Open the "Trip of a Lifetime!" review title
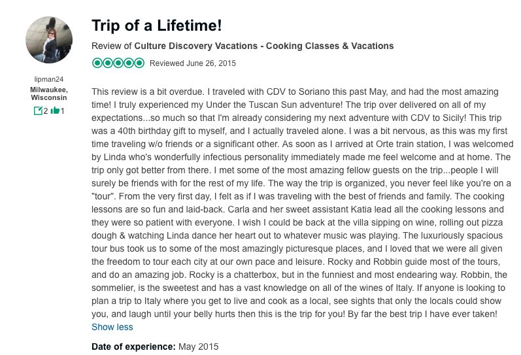The image size is (521, 355). click(156, 25)
